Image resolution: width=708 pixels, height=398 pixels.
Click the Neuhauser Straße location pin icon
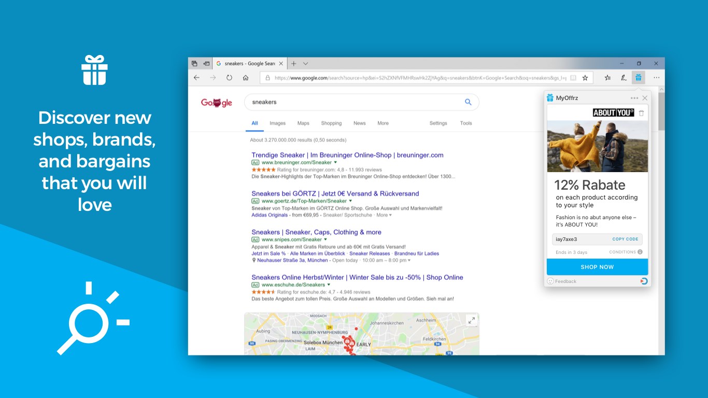(x=253, y=260)
